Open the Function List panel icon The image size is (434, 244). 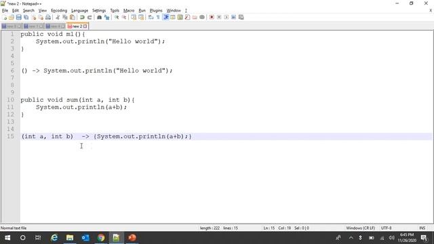(x=187, y=18)
